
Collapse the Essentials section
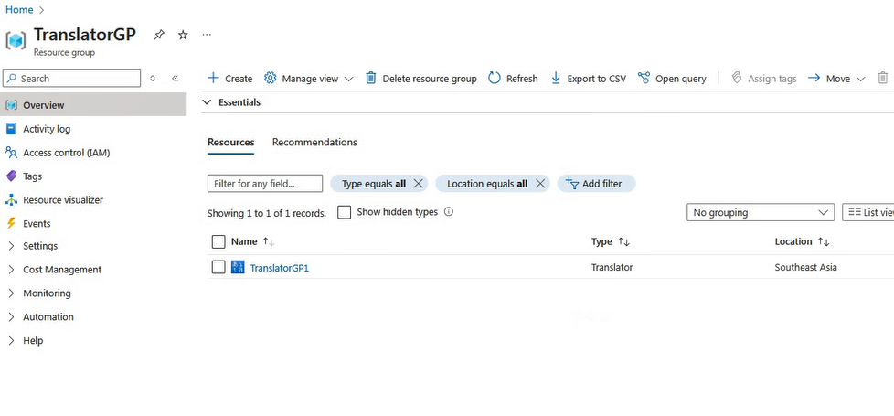tap(207, 102)
